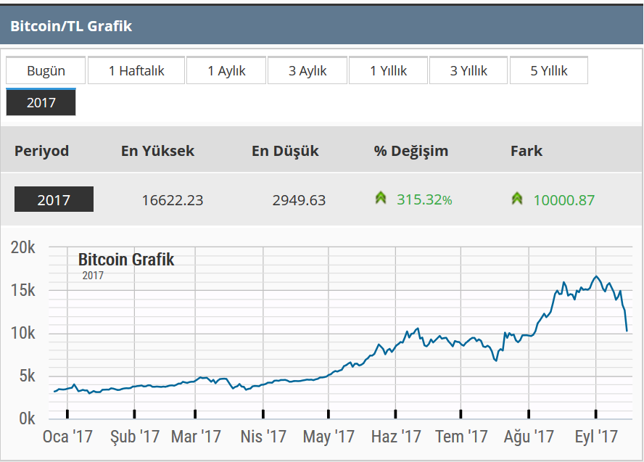Viewport: 644px width, 462px height.
Task: View the 1 Yıllık chart
Action: click(388, 70)
